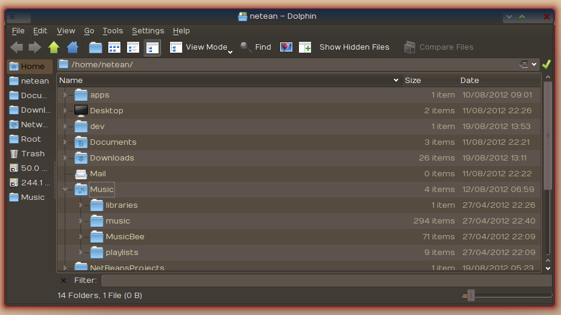The height and width of the screenshot is (315, 561).
Task: Expand the MusicBee subfolder
Action: (80, 237)
